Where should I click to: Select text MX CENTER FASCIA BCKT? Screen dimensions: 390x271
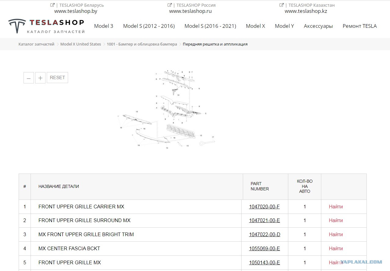(x=69, y=248)
